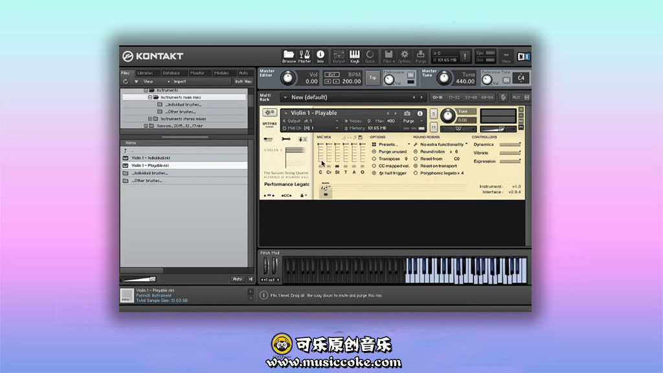This screenshot has width=663, height=373.
Task: Switch to the Modules tab
Action: point(221,73)
